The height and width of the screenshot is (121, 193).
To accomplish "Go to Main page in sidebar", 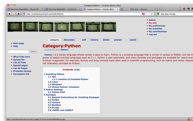I will click(19, 43).
